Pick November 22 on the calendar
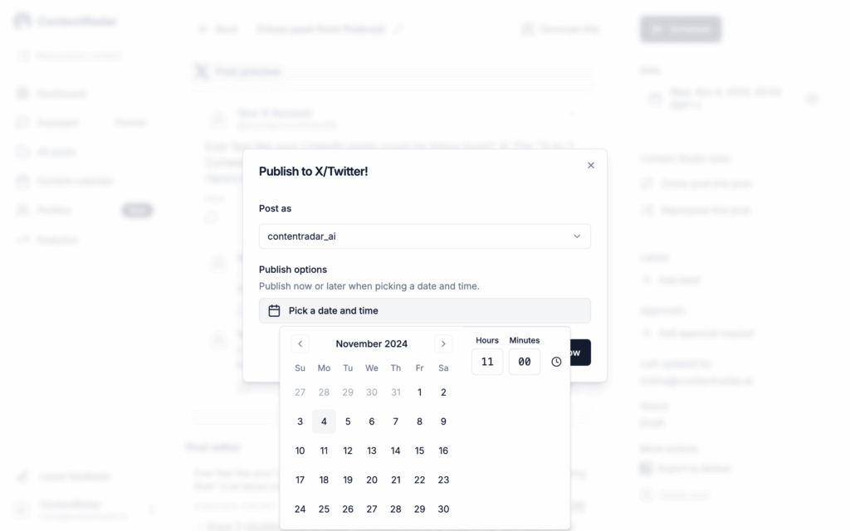Screen dimensions: 850x531 419,480
